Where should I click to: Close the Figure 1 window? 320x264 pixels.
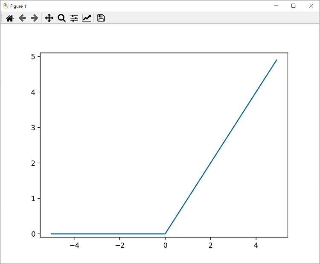pos(311,6)
